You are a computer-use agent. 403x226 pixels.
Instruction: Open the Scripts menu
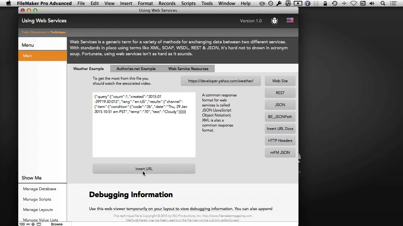(x=188, y=3)
